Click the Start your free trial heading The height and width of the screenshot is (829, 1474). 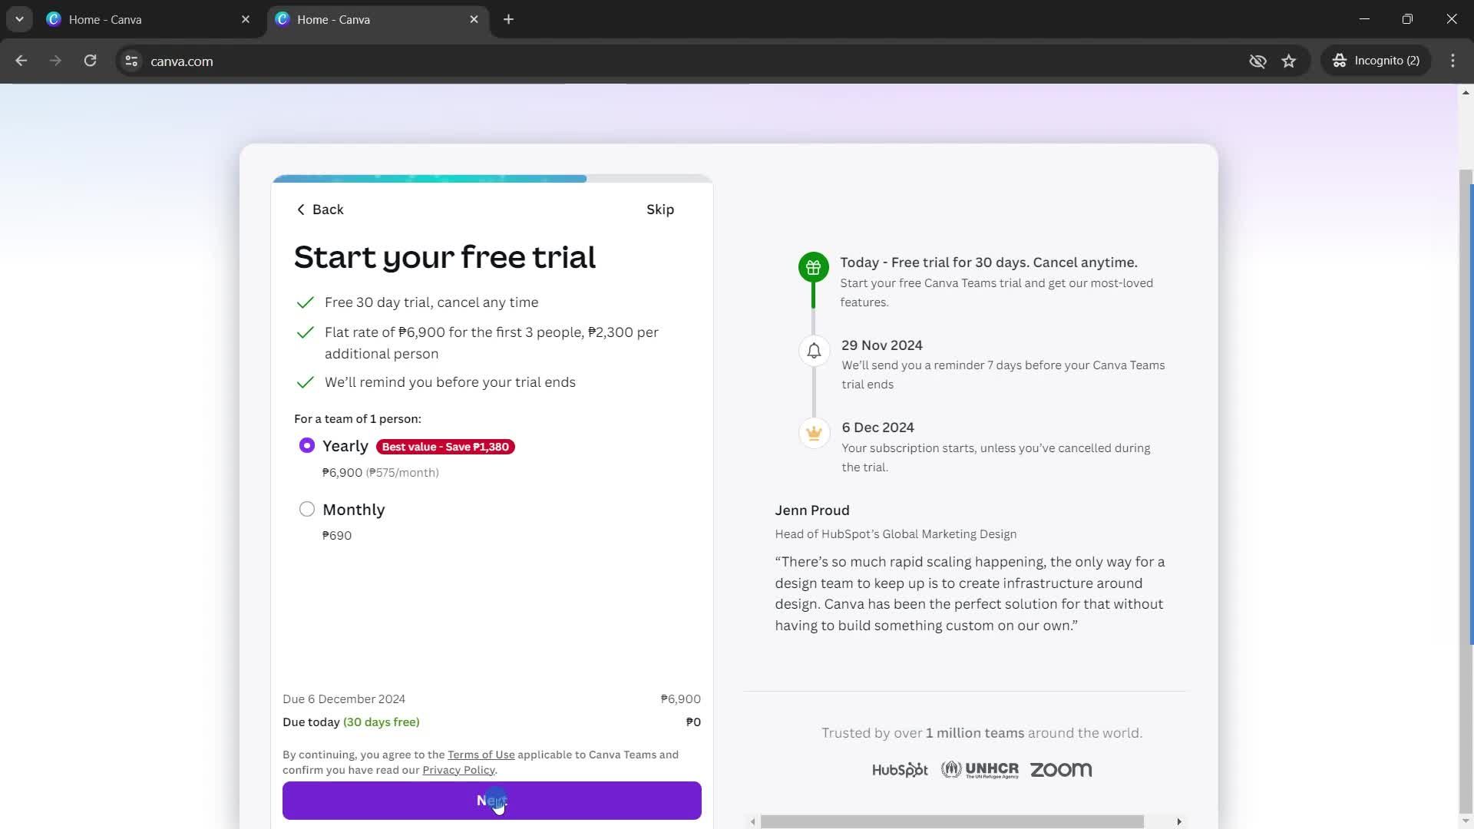tap(445, 257)
